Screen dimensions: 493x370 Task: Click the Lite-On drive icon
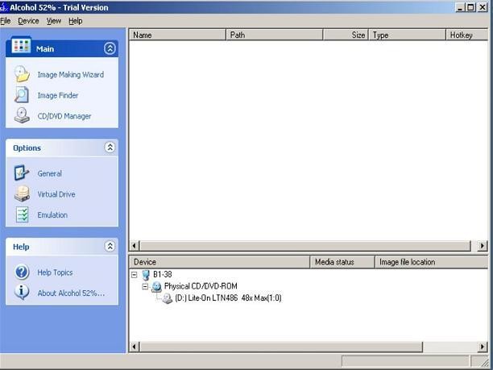(167, 298)
